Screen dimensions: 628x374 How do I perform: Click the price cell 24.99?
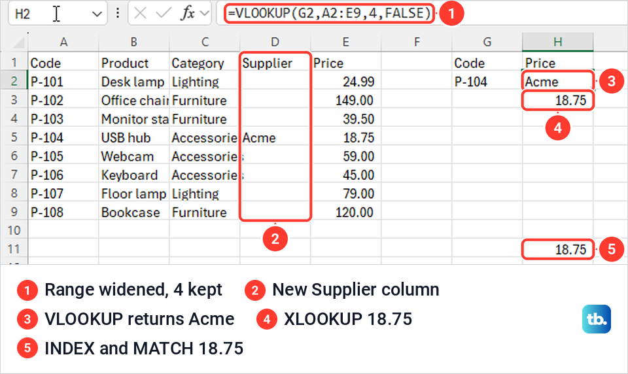point(345,81)
